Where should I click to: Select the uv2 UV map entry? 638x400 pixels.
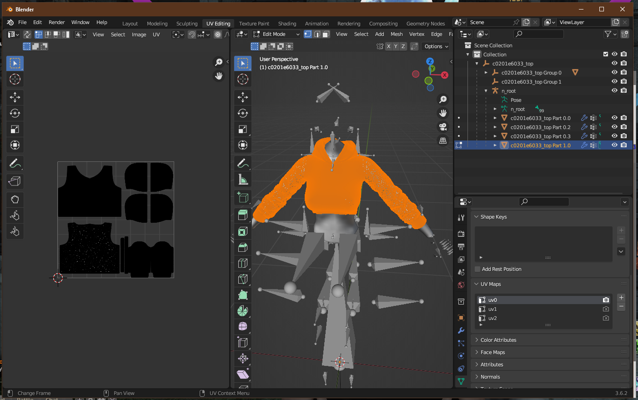[x=544, y=318]
